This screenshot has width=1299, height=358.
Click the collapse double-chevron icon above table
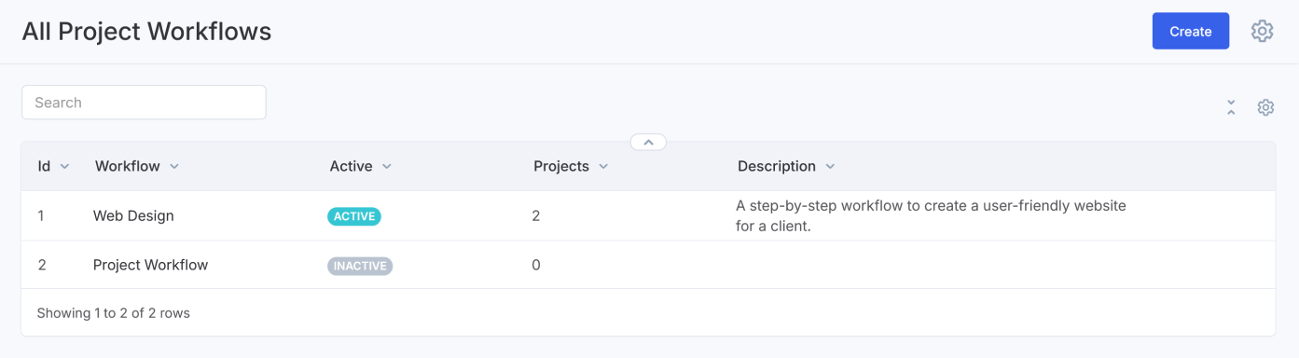tap(1231, 107)
